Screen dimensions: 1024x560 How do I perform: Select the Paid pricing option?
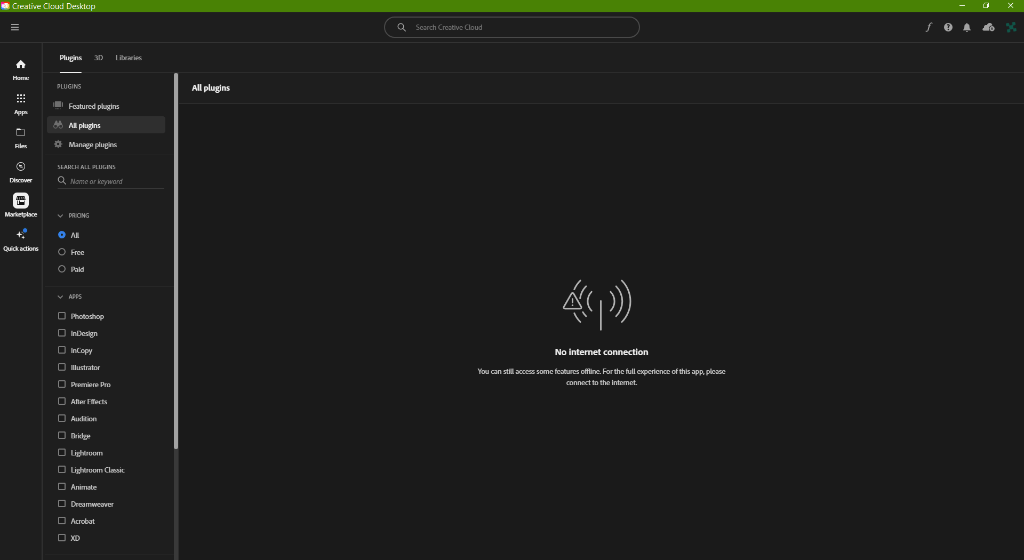click(62, 269)
